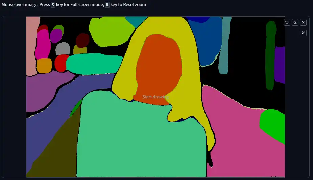Screen dimensions: 313x180
Task: Open the brush tool options icon
Action: [x=303, y=33]
